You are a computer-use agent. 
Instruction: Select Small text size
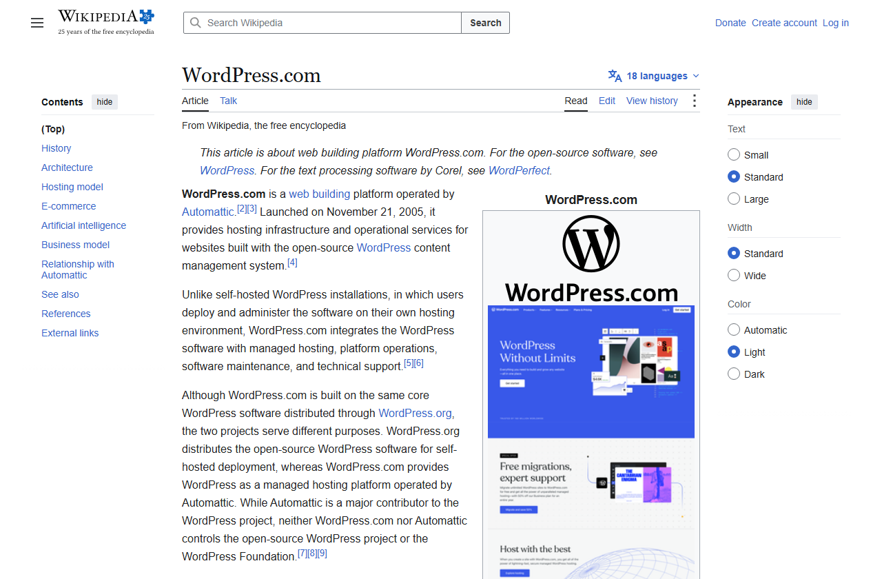(734, 155)
